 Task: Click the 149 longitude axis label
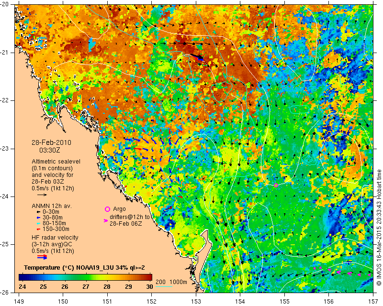(x=19, y=301)
